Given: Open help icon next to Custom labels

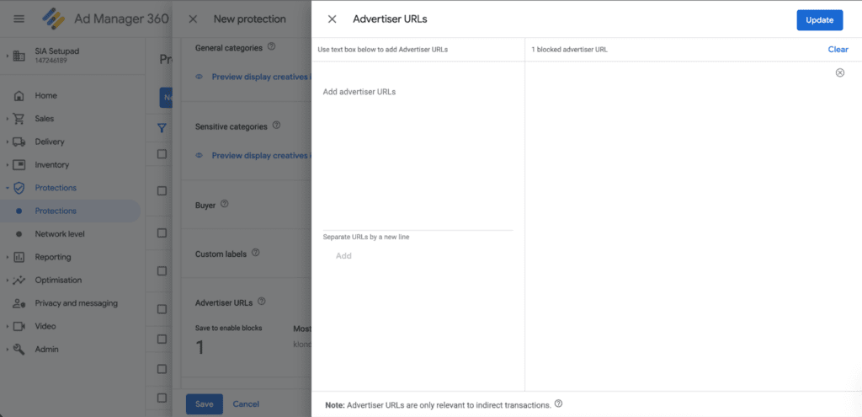Looking at the screenshot, I should click(255, 253).
